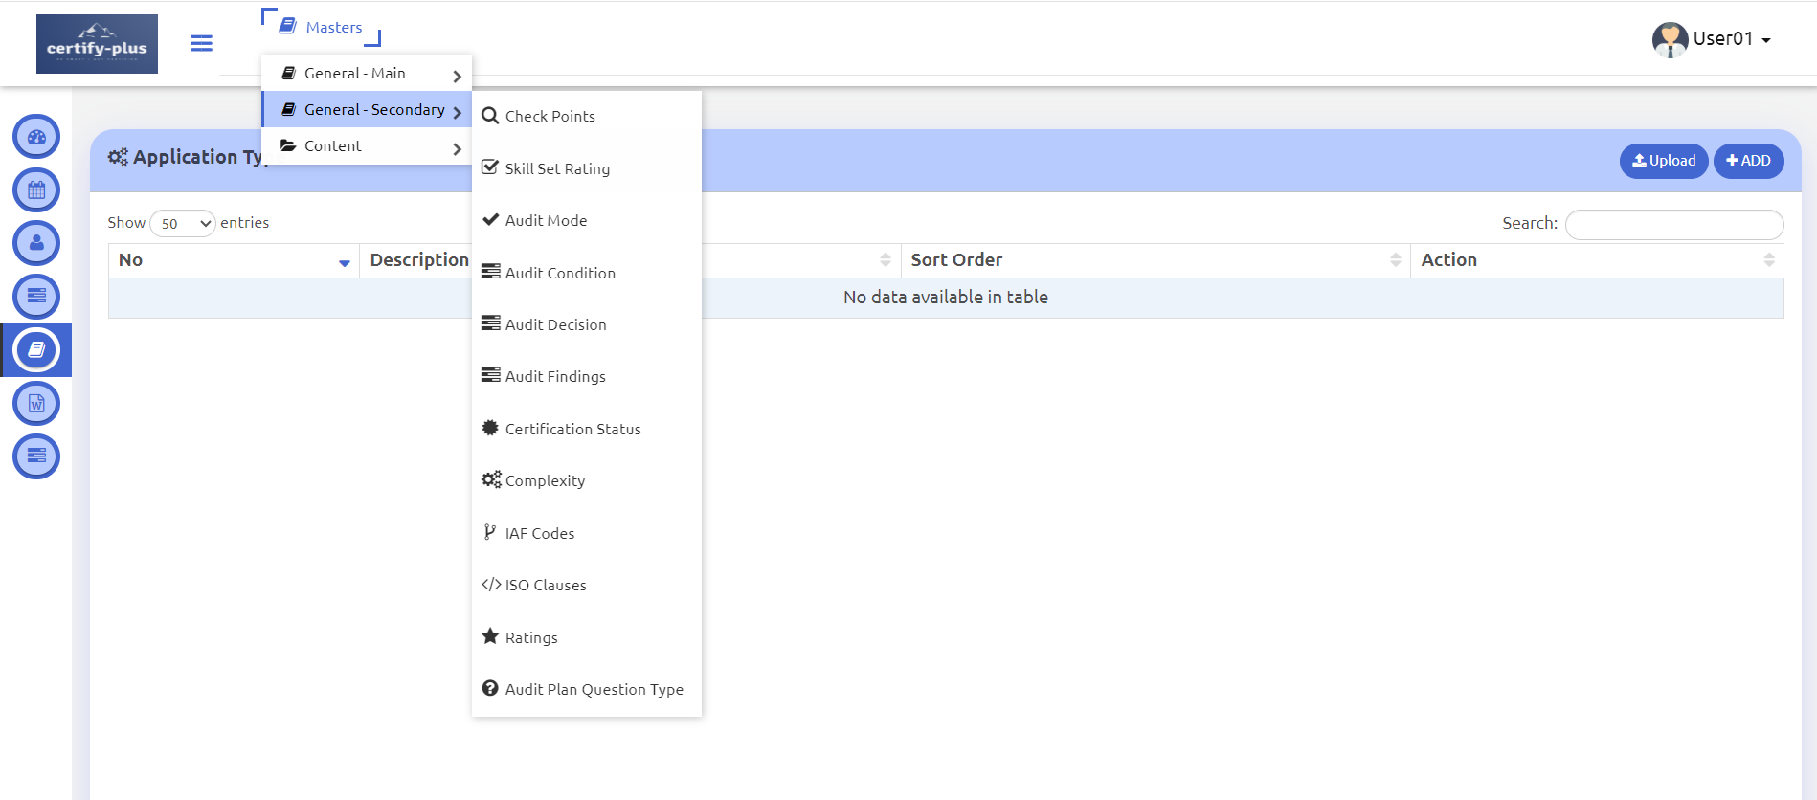The height and width of the screenshot is (800, 1817).
Task: Select Audit Plan Question Type
Action: (594, 690)
